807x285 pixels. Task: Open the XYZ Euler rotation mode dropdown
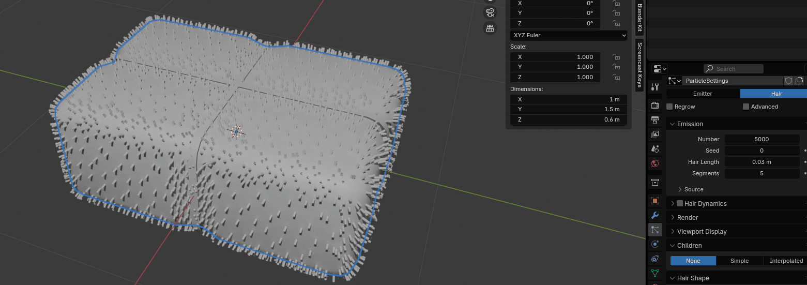coord(568,36)
